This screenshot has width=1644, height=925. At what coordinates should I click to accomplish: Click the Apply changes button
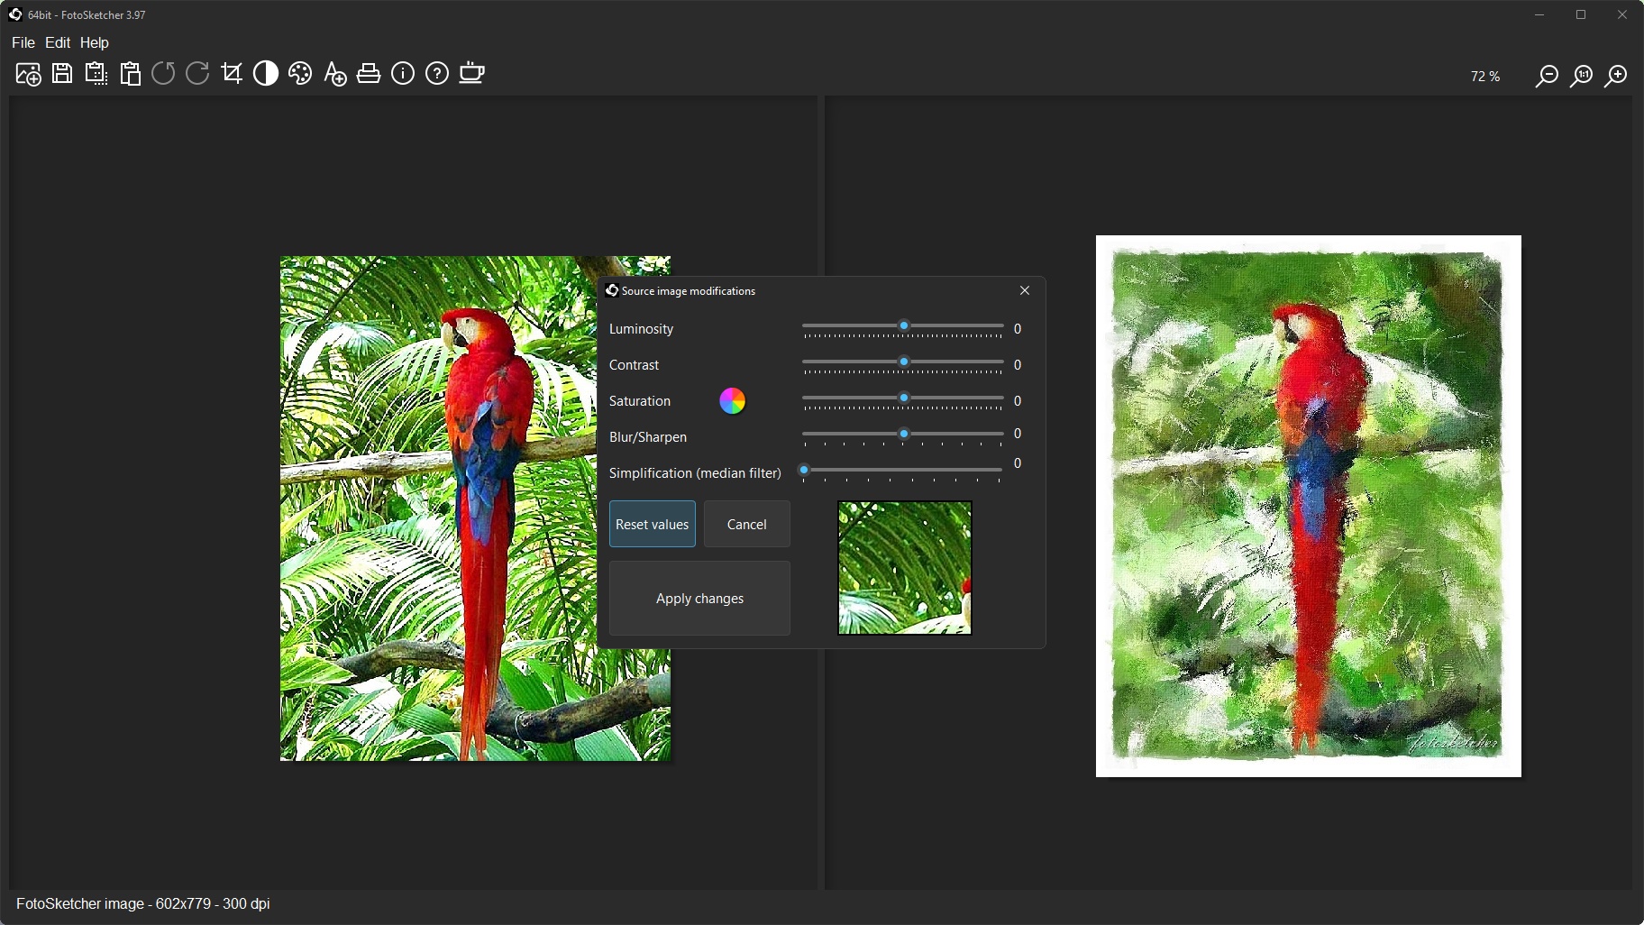[x=699, y=599]
